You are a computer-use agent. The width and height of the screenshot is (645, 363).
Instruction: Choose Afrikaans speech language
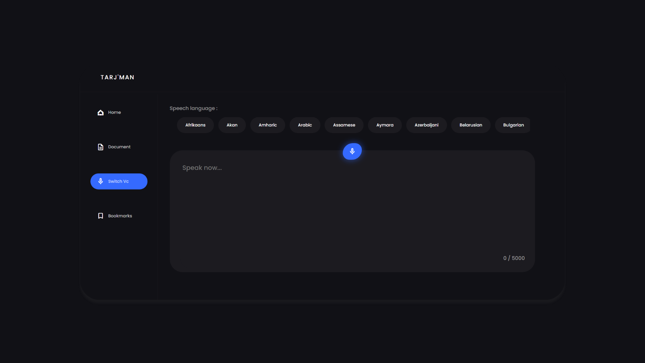coord(196,125)
